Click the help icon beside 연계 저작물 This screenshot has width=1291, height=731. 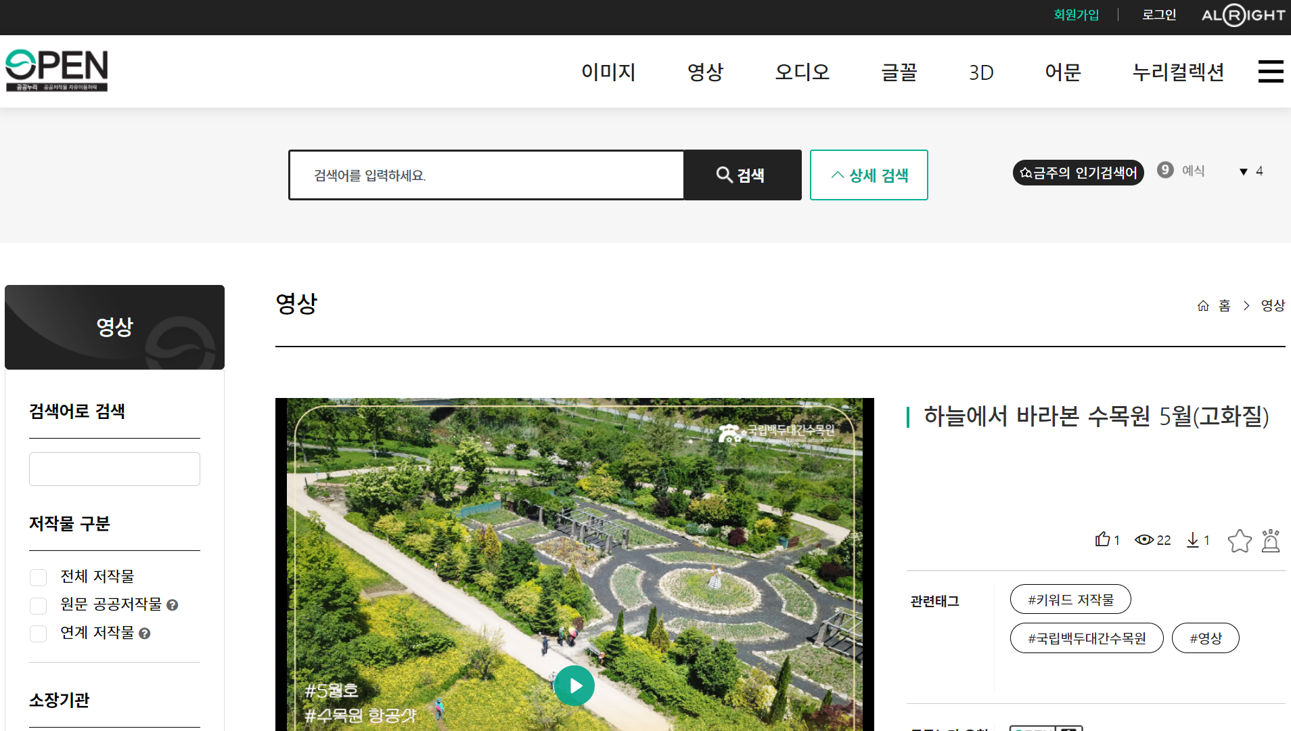(x=145, y=634)
